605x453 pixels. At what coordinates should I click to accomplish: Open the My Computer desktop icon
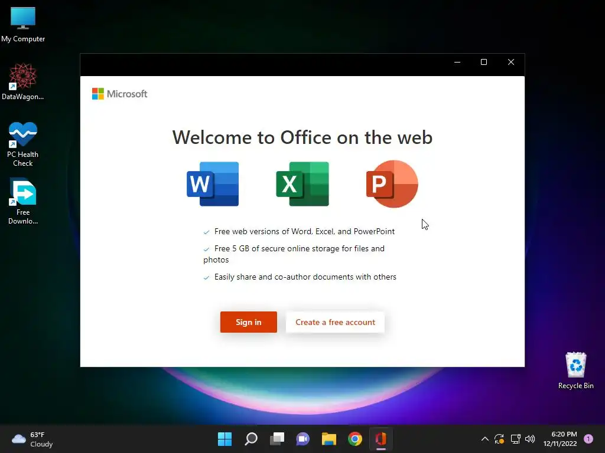tap(23, 25)
